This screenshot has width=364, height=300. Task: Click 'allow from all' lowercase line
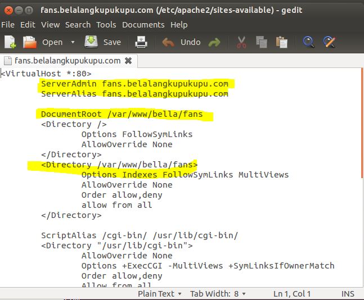point(117,205)
